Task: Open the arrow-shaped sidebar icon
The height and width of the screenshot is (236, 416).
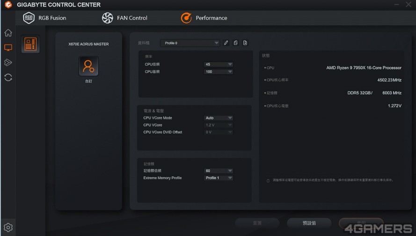Action: 8,62
